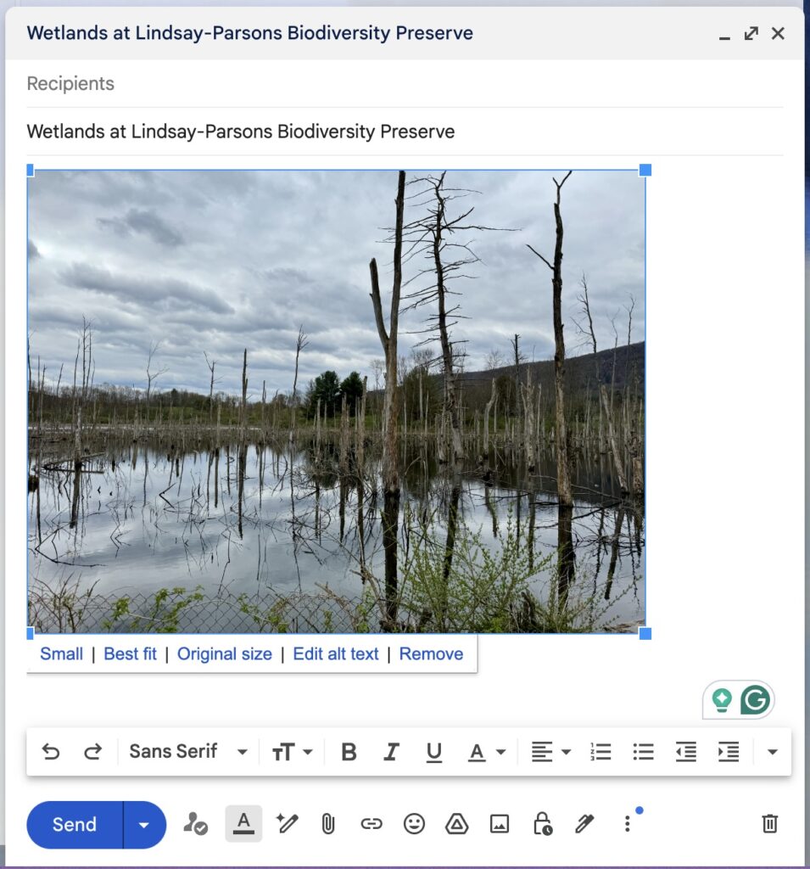Image resolution: width=810 pixels, height=869 pixels.
Task: Open the insert link dialog
Action: (x=371, y=824)
